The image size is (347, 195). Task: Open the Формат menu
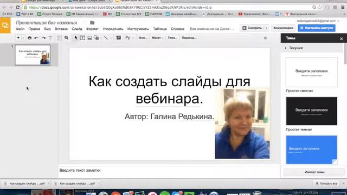click(92, 29)
